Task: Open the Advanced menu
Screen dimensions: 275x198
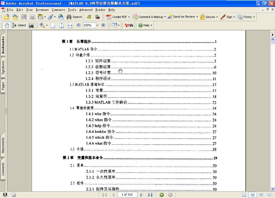Action: tap(86, 10)
